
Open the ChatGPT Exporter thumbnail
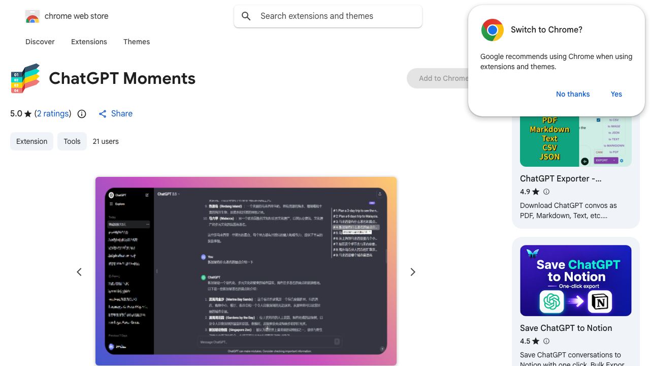576,141
